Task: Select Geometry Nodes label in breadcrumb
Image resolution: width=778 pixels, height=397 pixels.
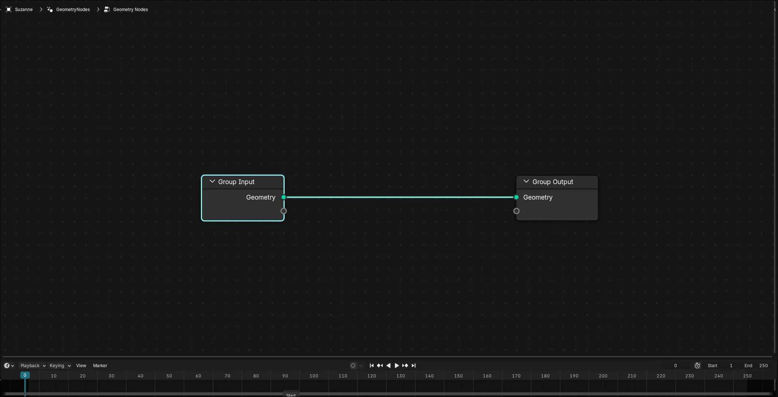Action: [x=130, y=9]
